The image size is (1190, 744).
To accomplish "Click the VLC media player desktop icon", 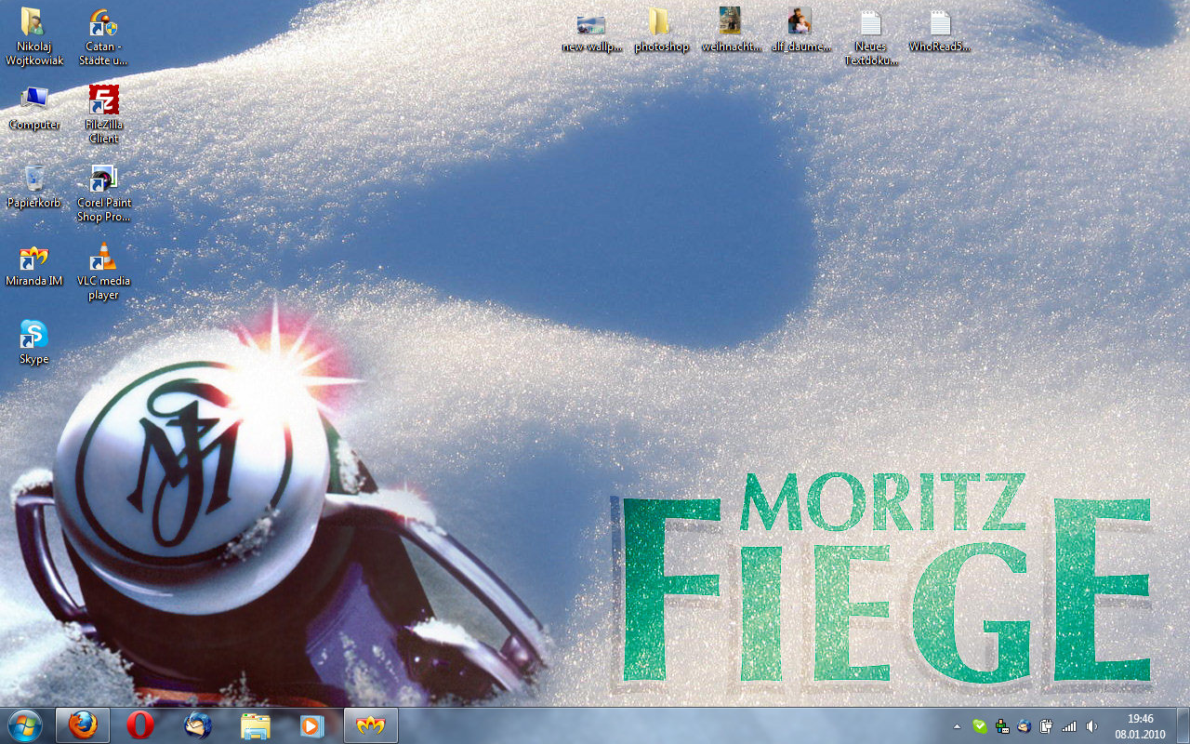I will click(103, 258).
